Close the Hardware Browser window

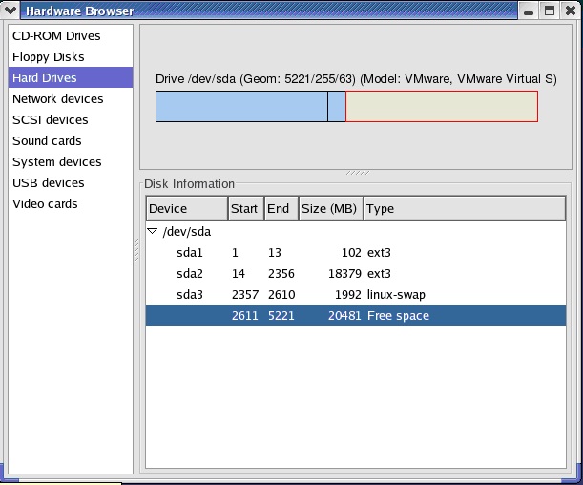coord(570,11)
